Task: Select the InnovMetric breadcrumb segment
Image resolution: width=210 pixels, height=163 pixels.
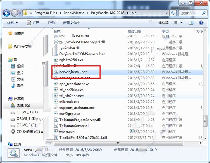Action: [x=74, y=13]
